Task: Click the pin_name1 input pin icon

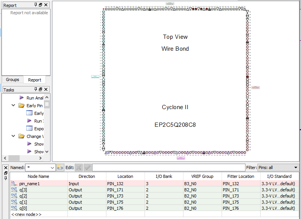Action: pyautogui.click(x=14, y=183)
